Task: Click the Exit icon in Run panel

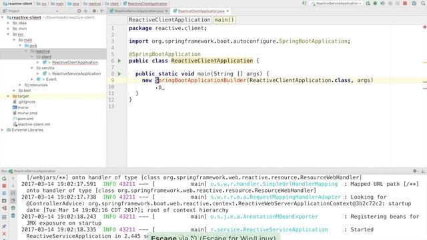Action: [x=4, y=208]
